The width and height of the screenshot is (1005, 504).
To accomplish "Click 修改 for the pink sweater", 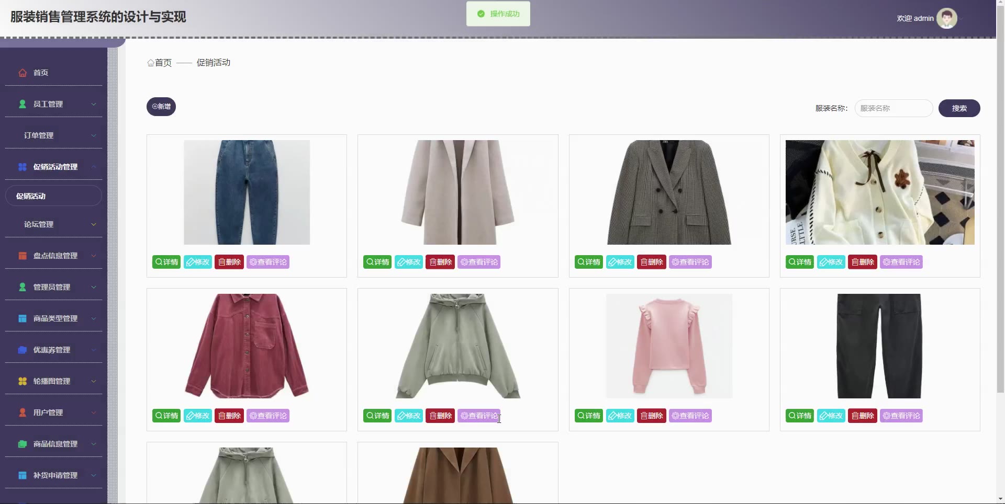I will (620, 416).
